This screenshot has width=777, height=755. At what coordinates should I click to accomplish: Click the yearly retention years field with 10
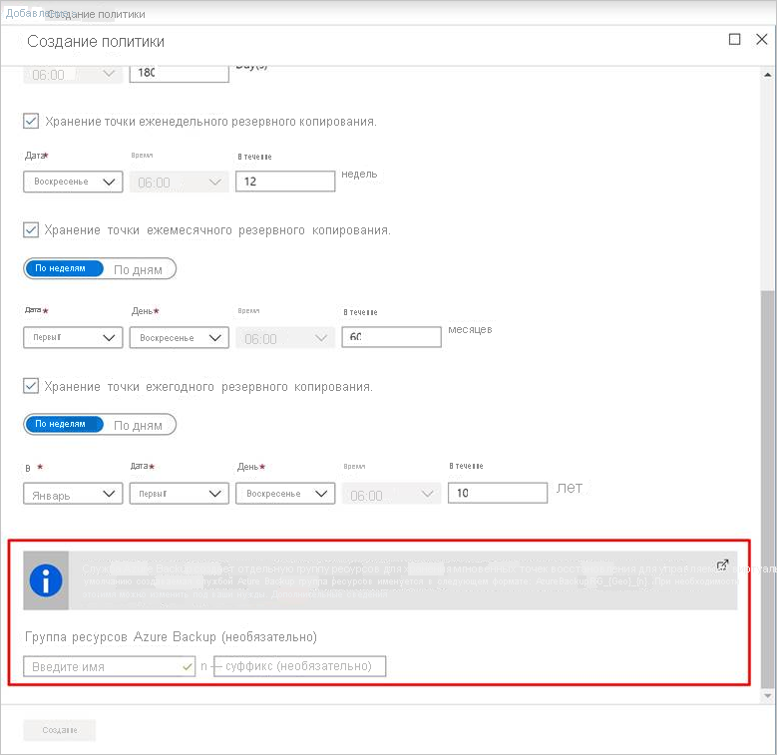pos(498,494)
